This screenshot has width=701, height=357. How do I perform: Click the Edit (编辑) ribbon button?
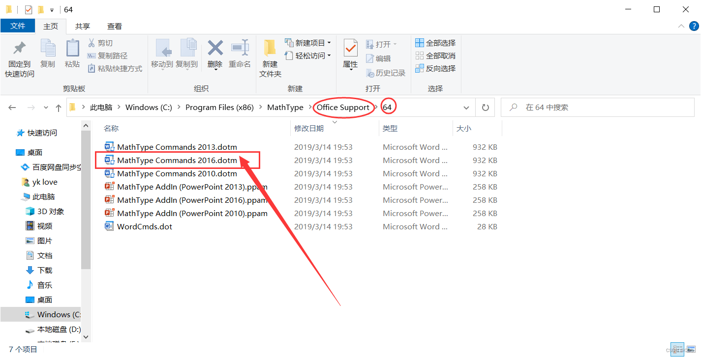(378, 58)
